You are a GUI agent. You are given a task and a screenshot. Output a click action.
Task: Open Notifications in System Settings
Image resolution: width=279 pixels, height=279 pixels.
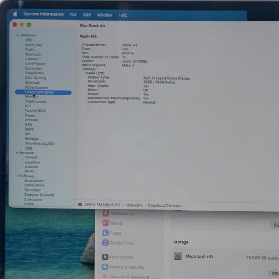click(x=118, y=213)
